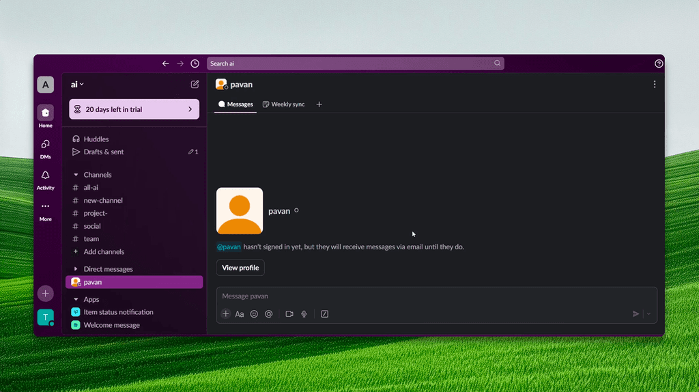
Task: Open the history clock icon
Action: click(195, 64)
